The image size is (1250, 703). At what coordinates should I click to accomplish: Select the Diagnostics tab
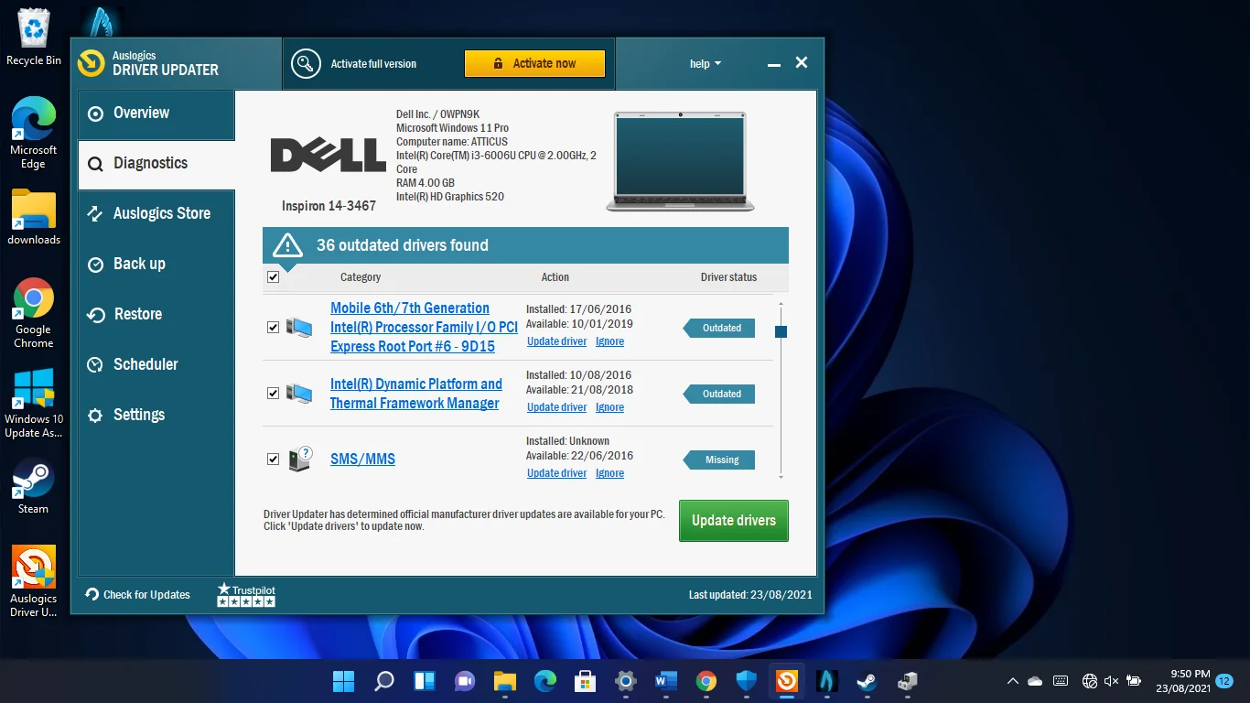click(156, 164)
